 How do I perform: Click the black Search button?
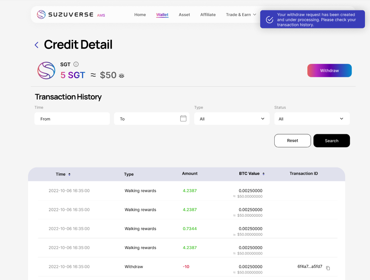pos(331,141)
